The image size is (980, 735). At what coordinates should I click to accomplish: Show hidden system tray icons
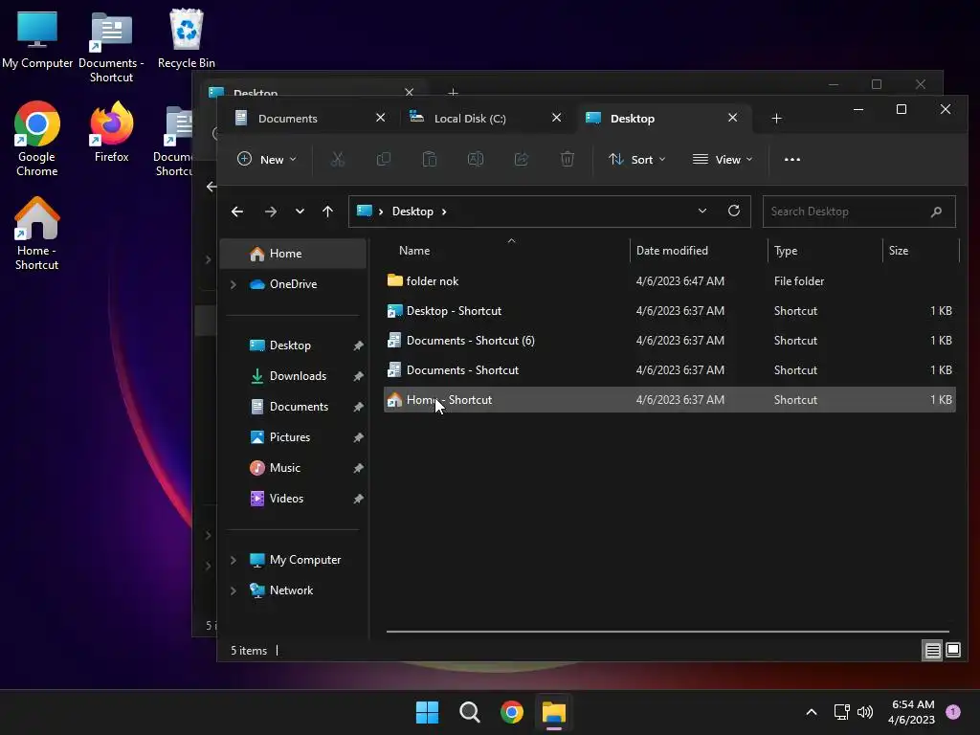point(812,712)
